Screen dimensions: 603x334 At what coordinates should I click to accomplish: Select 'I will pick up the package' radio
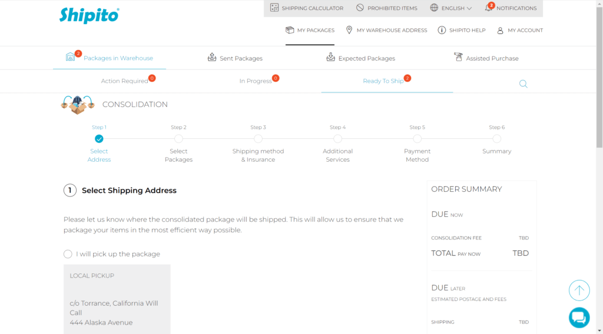click(68, 254)
